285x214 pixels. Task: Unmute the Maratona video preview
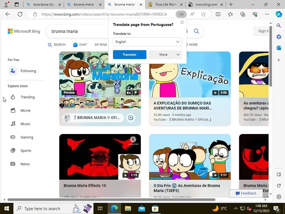[x=129, y=93]
